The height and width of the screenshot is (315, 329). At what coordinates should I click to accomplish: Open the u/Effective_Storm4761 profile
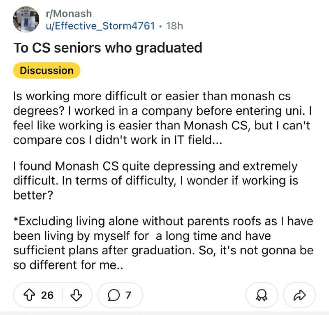click(100, 26)
